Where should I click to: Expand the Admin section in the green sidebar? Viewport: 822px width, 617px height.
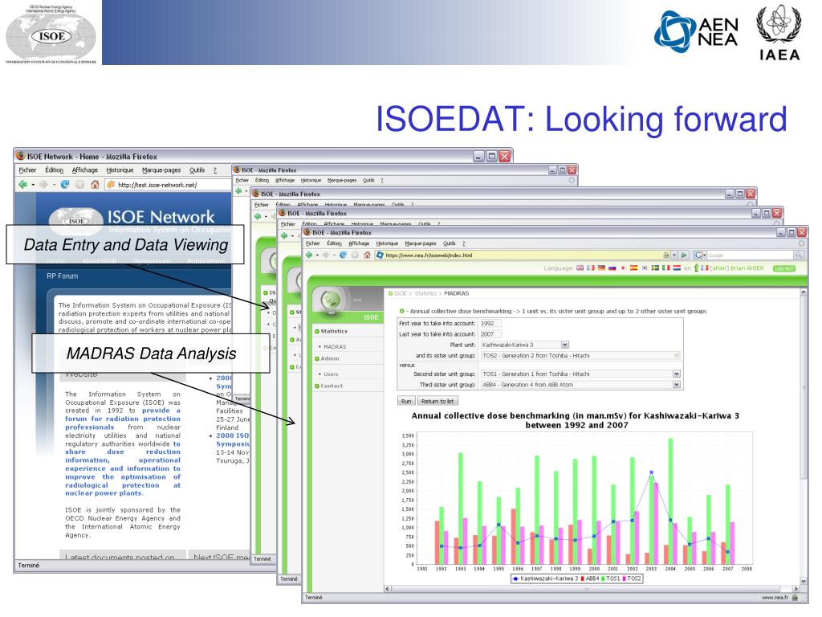click(329, 358)
